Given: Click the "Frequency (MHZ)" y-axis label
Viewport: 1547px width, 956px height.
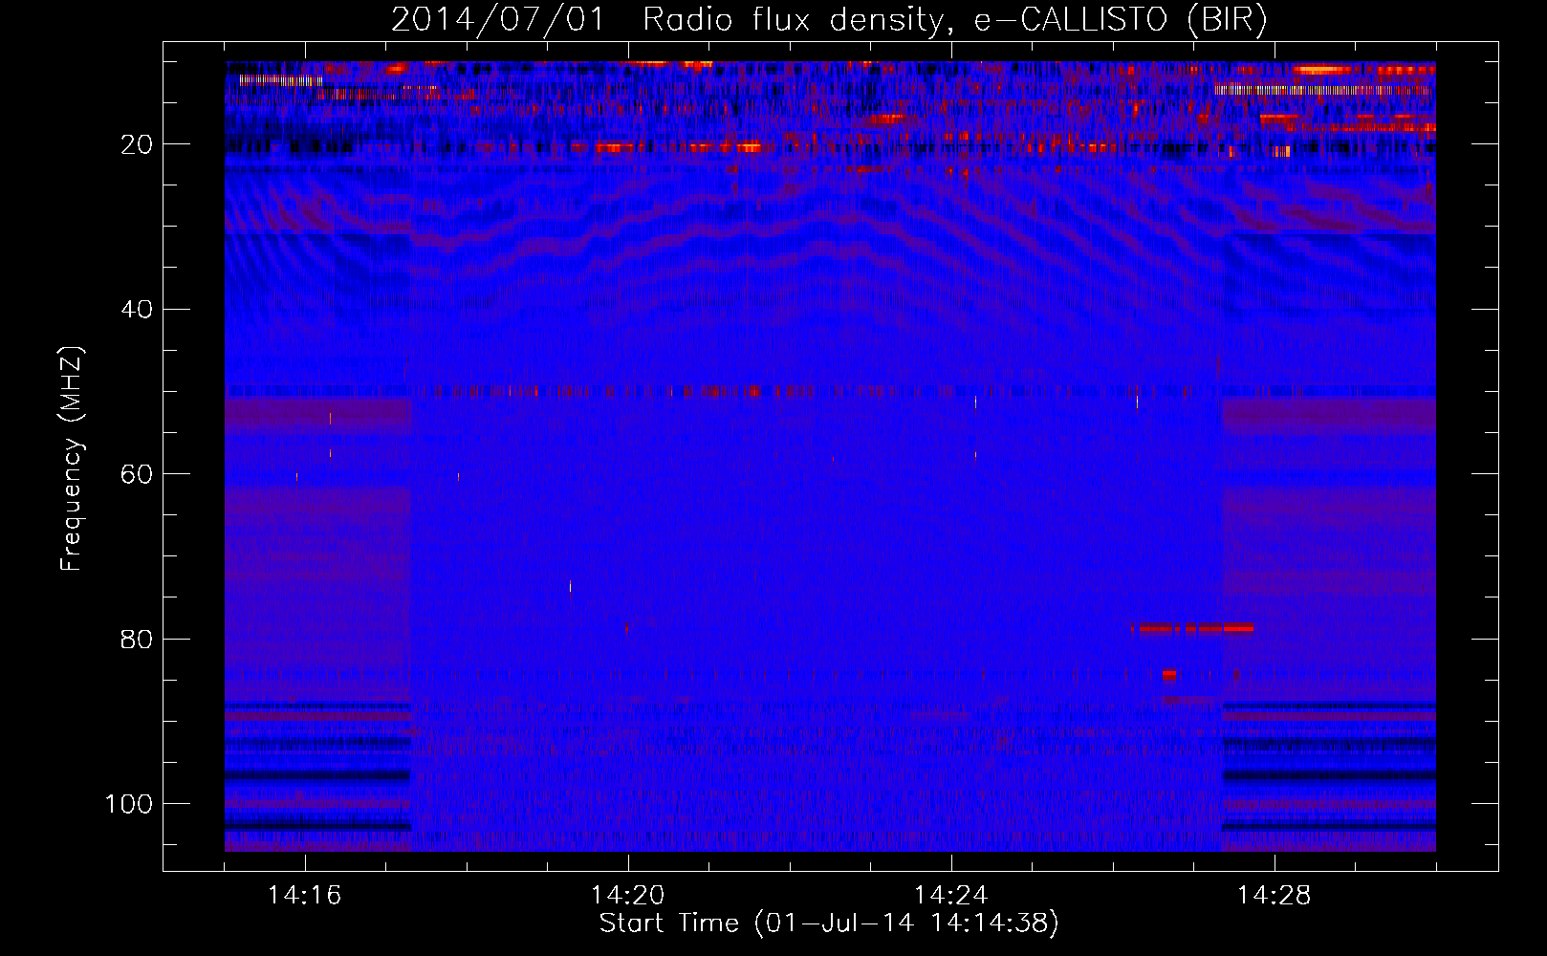Looking at the screenshot, I should 72,458.
